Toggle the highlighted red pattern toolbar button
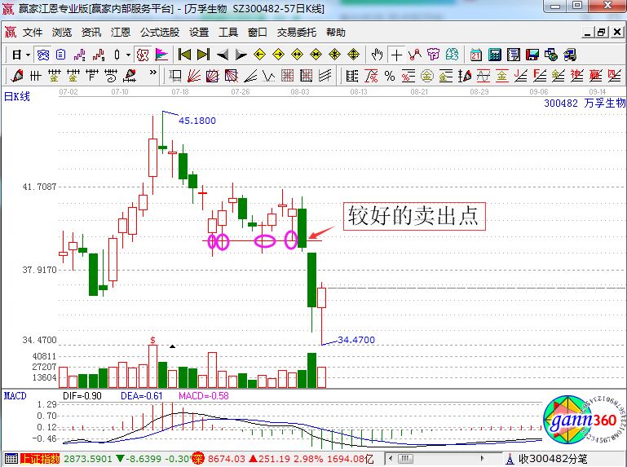Screen dimensions: 627x467 tap(143, 55)
